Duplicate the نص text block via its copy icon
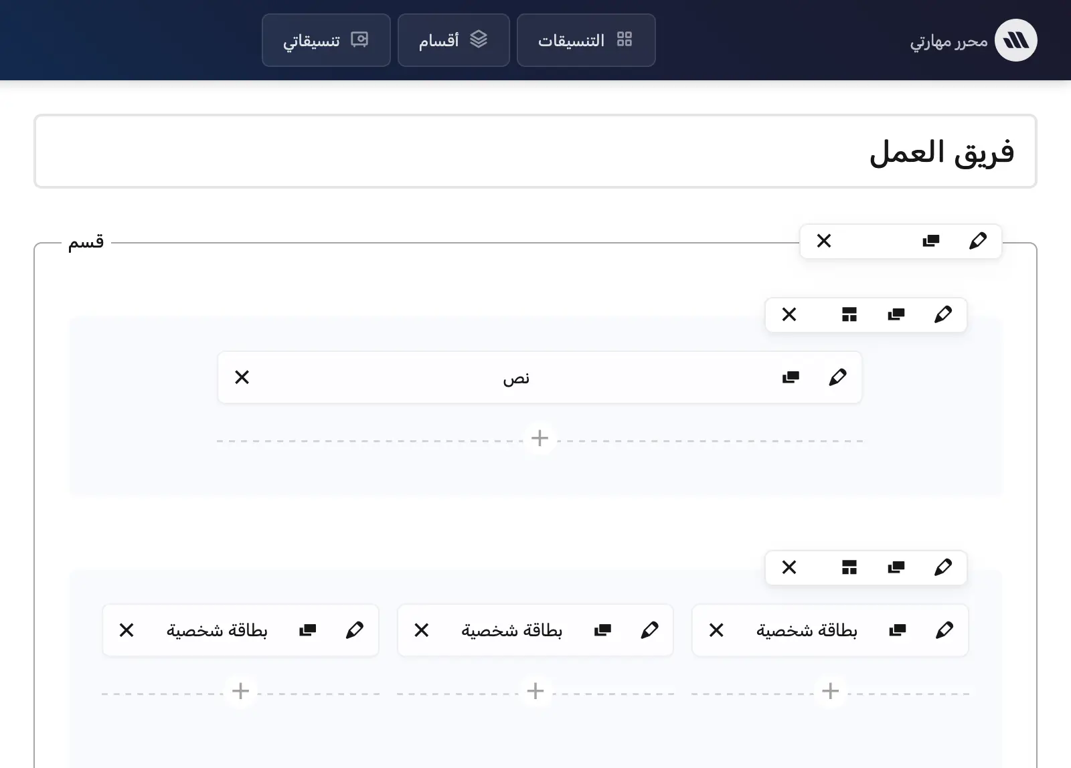 tap(790, 377)
